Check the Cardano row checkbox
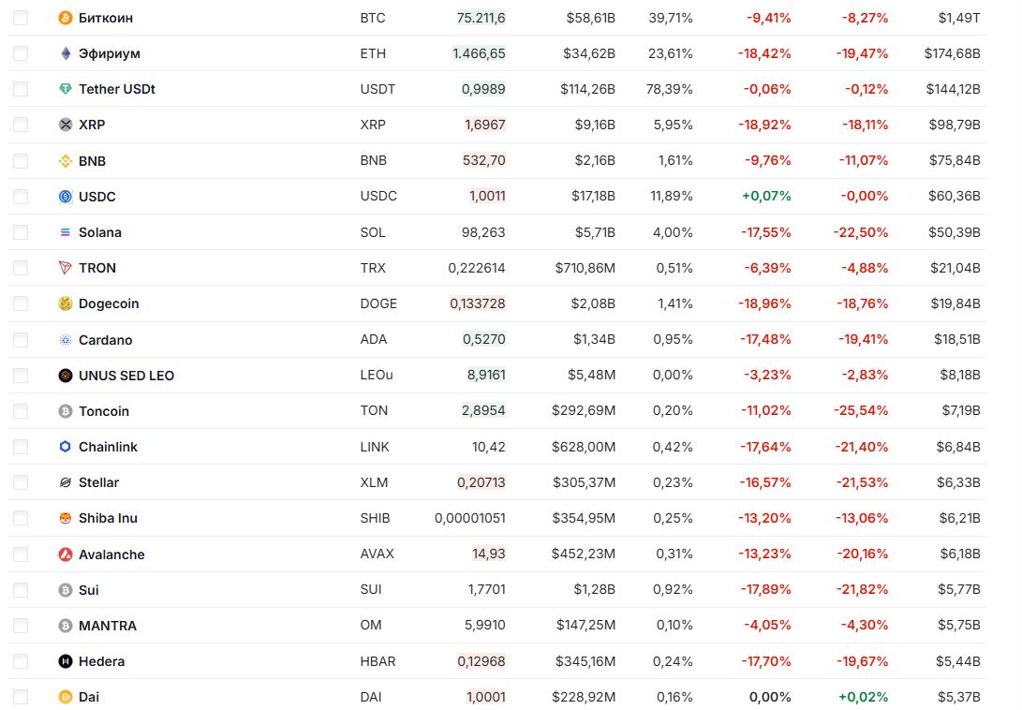Image resolution: width=1022 pixels, height=710 pixels. click(21, 340)
